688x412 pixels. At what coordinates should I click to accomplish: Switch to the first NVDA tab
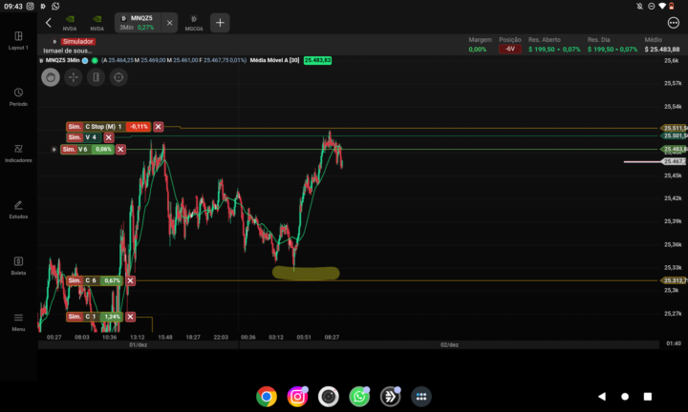(x=70, y=23)
